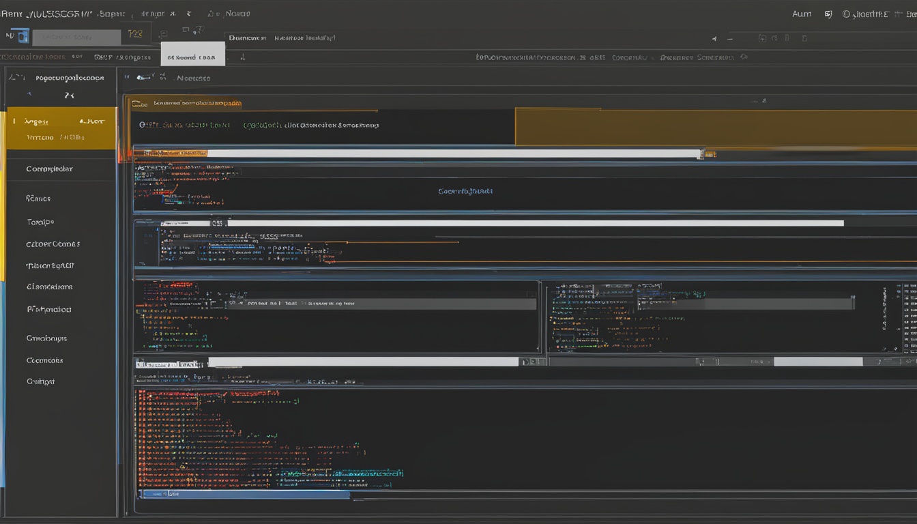Open the "Ccennoks" sidebar entry
Viewport: 917px width, 524px height.
45,360
